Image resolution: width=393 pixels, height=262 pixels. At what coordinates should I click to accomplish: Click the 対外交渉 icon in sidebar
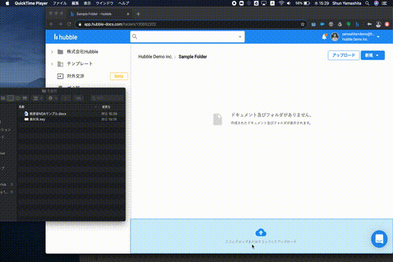[x=60, y=76]
